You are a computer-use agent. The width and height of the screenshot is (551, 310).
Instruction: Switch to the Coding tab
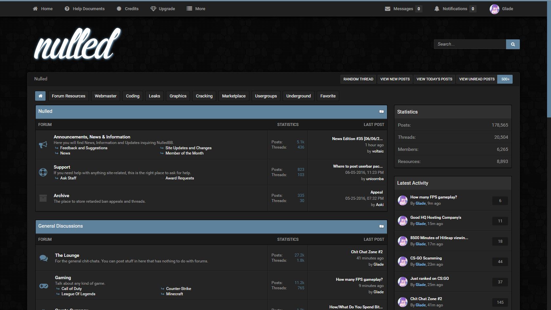pyautogui.click(x=133, y=96)
